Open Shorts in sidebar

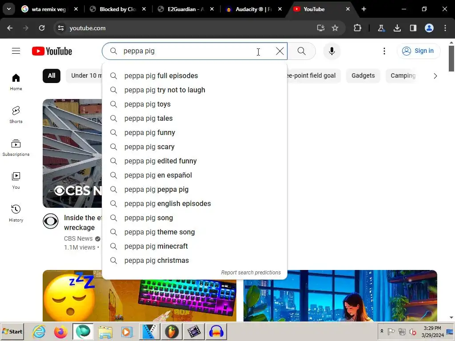(x=16, y=115)
